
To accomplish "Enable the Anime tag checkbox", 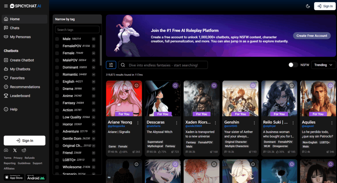I will (x=57, y=96).
